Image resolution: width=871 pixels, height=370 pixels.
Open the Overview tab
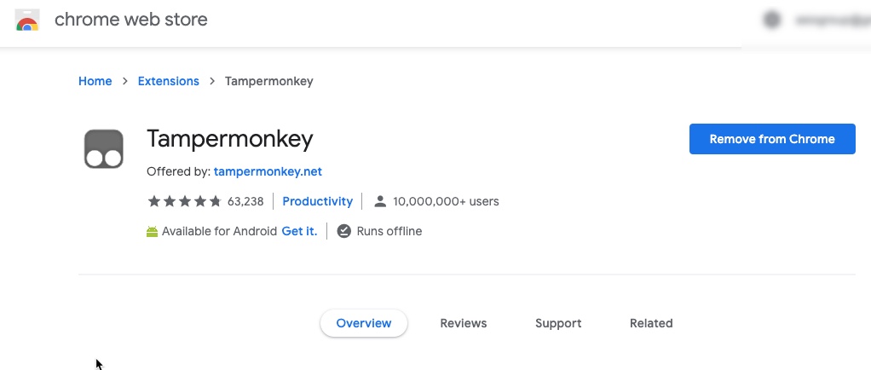(x=364, y=323)
